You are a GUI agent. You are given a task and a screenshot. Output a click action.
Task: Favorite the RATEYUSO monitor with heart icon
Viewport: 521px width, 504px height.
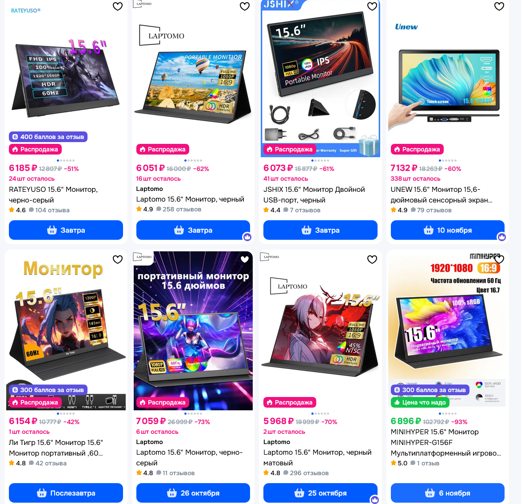tap(118, 6)
